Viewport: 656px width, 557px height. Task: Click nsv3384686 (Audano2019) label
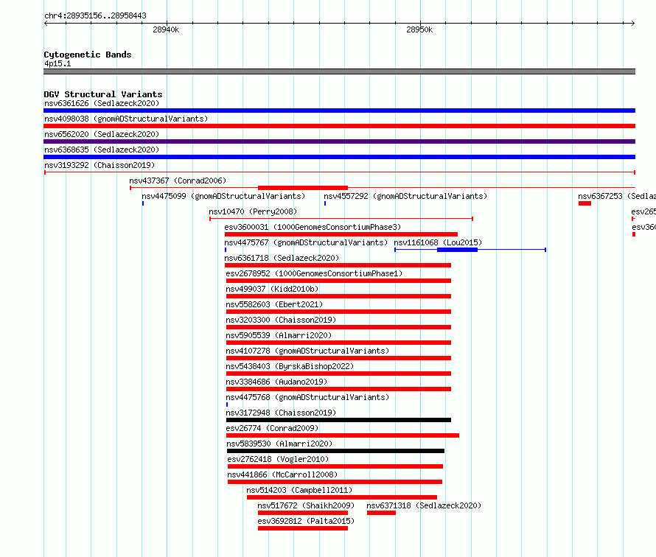[276, 382]
